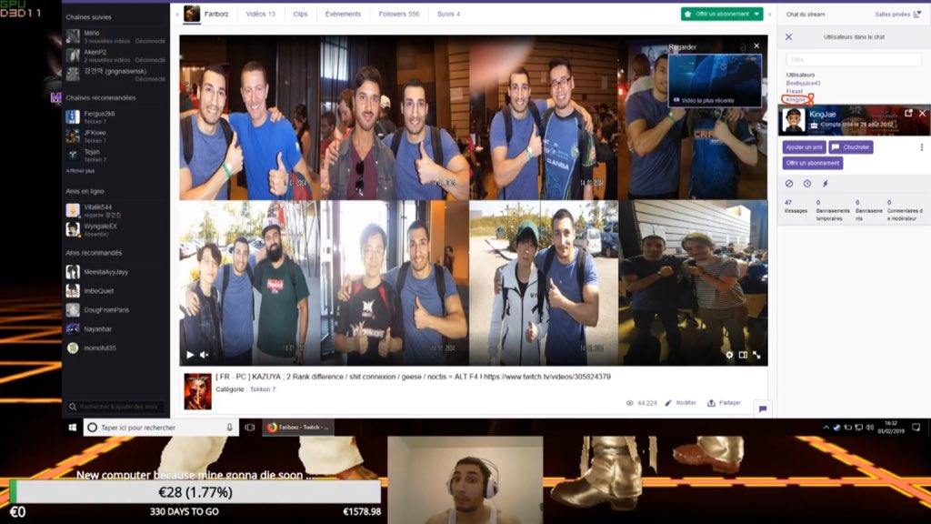Open recommended channel JFKlove
The height and width of the screenshot is (524, 931).
click(x=115, y=136)
